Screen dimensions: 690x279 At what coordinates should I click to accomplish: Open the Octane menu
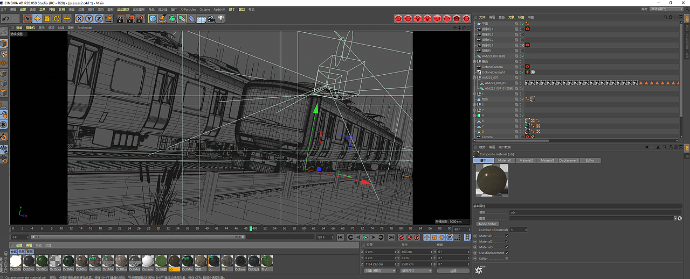pyautogui.click(x=205, y=10)
